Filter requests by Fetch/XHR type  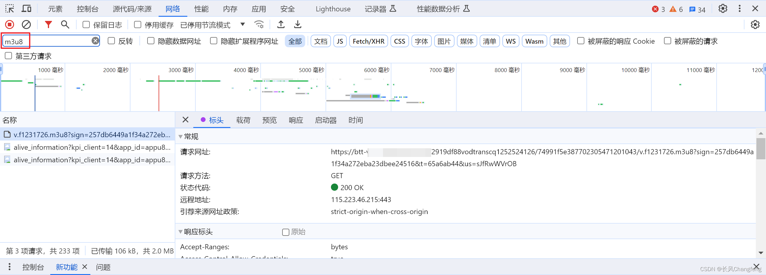pos(368,41)
